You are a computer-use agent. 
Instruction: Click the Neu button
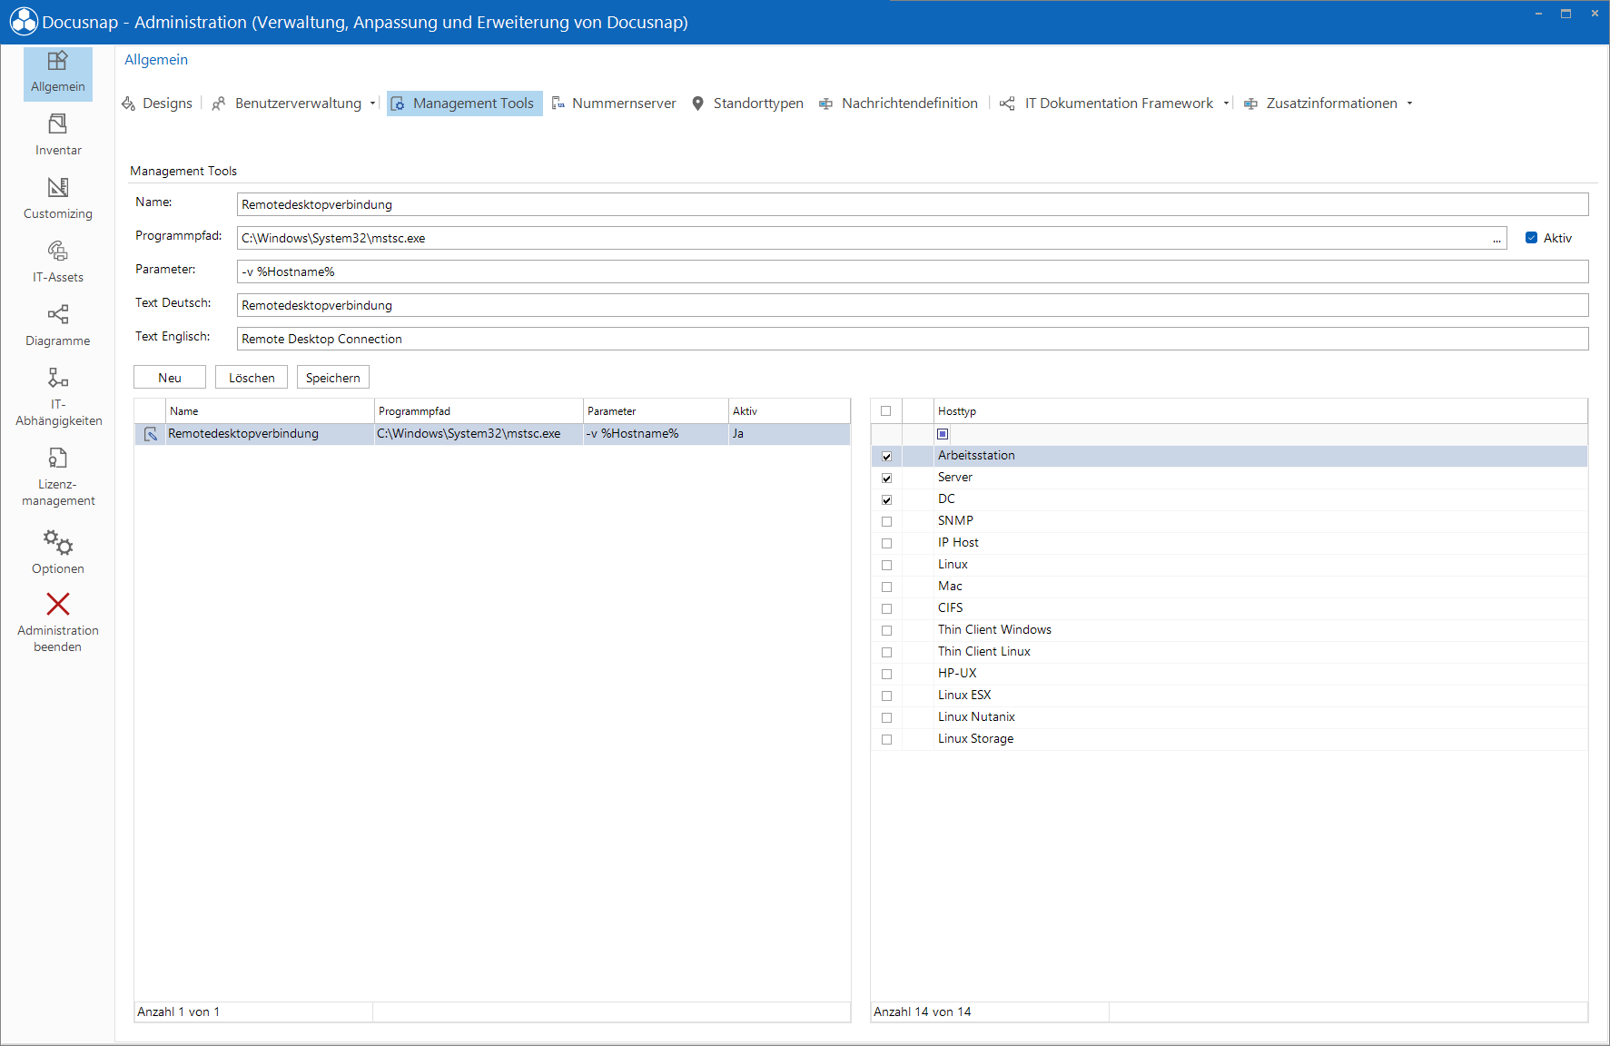(x=170, y=378)
